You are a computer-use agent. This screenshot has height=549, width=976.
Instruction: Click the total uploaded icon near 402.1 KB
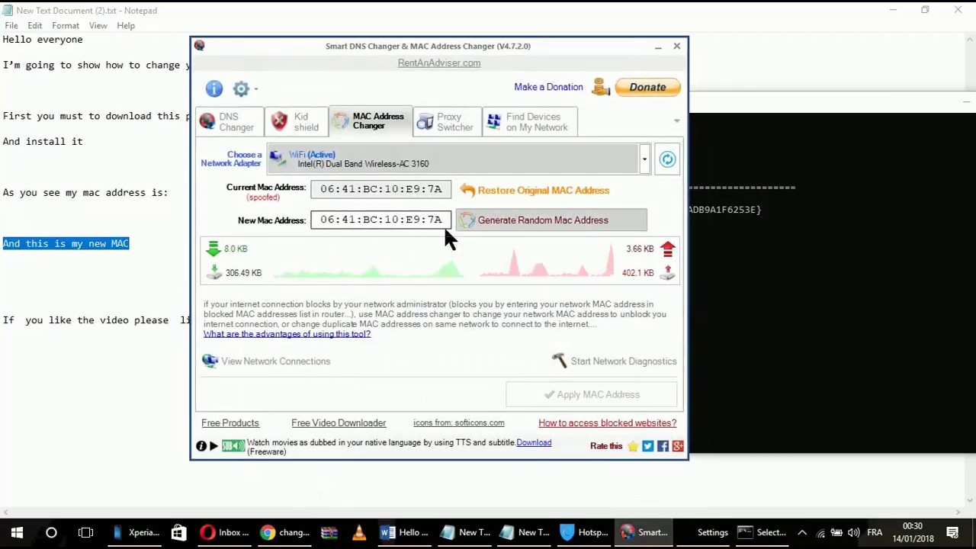(x=667, y=272)
